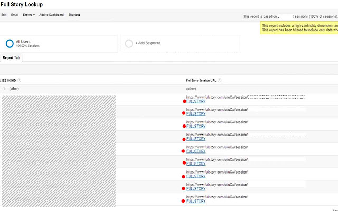Select (other) value in the USESSIONID column
Image resolution: width=338 pixels, height=211 pixels.
click(x=14, y=89)
